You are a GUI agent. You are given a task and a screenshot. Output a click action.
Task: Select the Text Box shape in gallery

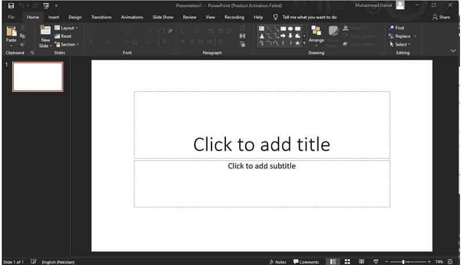262,28
